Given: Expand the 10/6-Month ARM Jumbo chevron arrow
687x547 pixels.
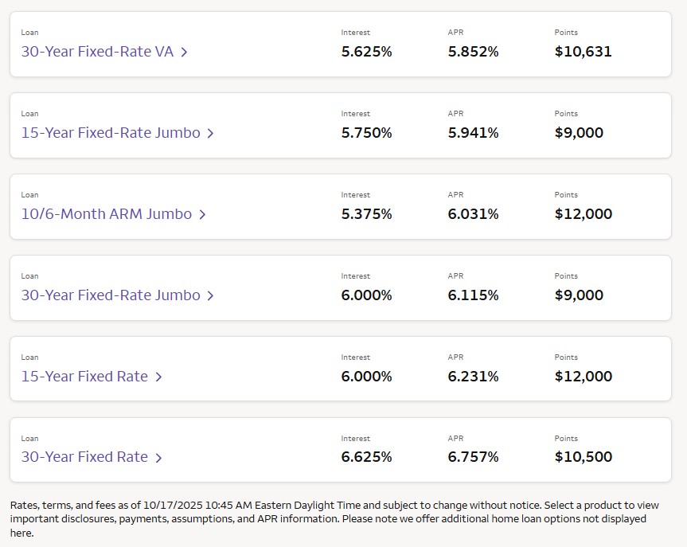Looking at the screenshot, I should 202,215.
